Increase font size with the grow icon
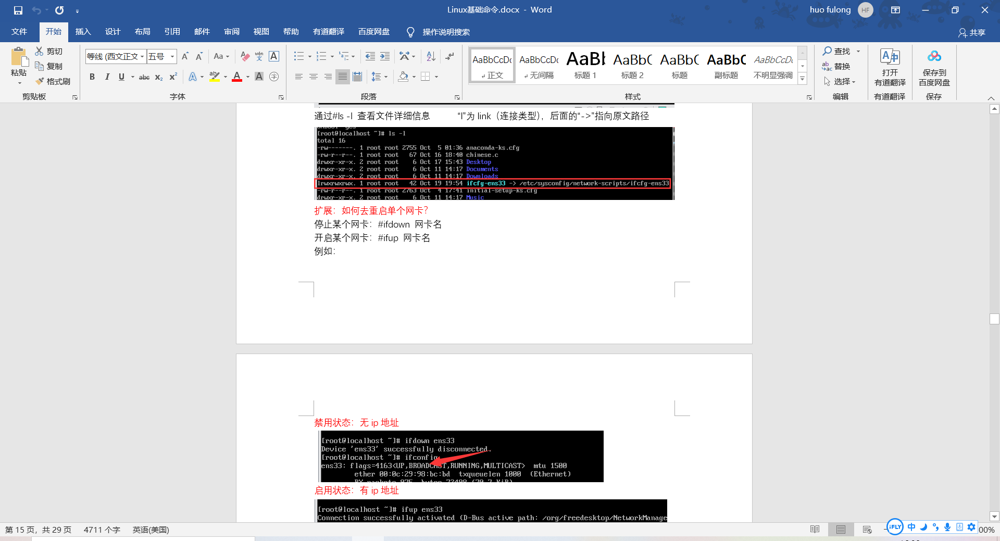 [x=185, y=56]
